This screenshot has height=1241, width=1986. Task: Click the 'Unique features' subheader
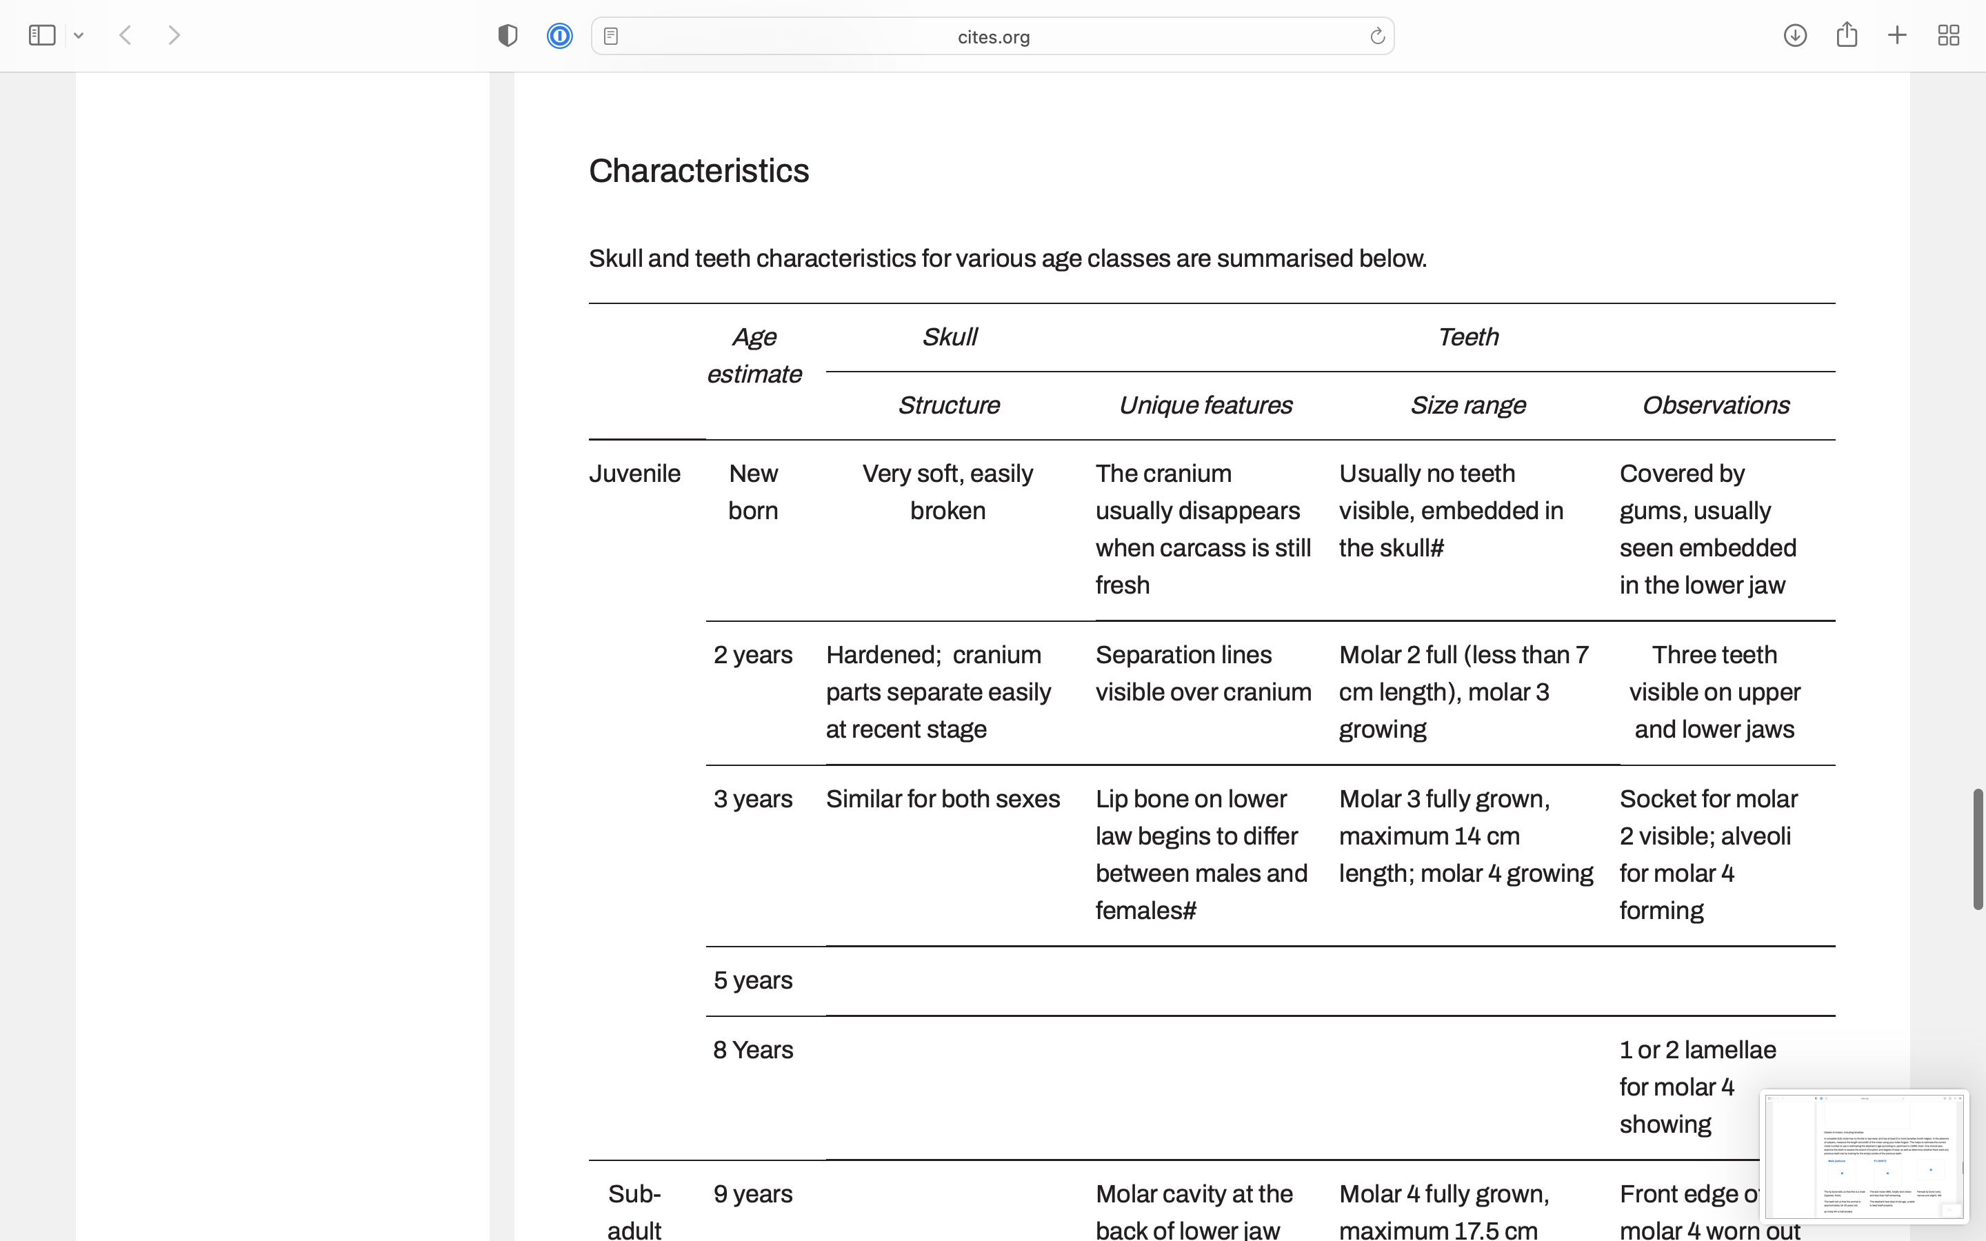coord(1205,405)
